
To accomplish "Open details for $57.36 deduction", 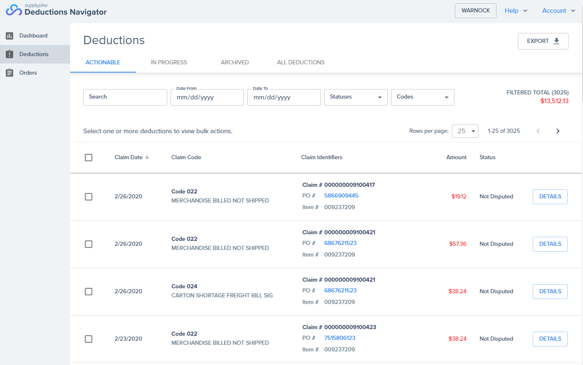I will click(x=550, y=244).
